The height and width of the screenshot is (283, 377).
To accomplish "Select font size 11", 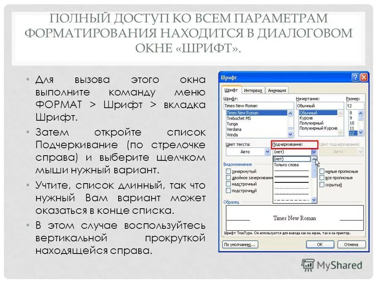I will click(353, 128).
